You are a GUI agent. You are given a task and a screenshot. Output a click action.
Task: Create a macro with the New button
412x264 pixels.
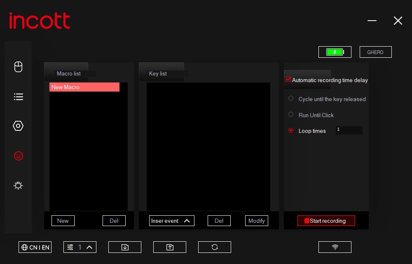click(x=63, y=221)
